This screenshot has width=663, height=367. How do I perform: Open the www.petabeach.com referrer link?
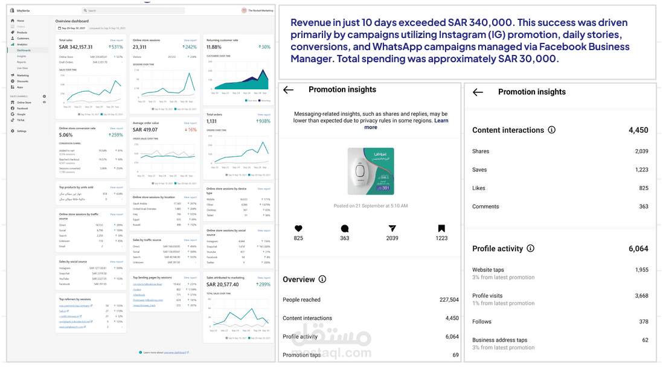[x=71, y=327]
